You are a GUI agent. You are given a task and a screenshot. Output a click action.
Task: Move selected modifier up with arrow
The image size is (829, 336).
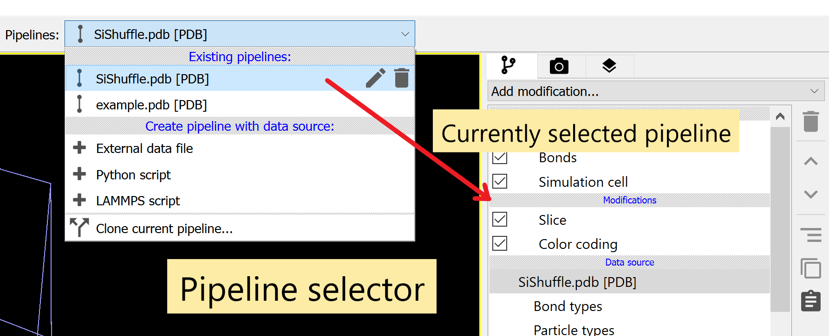(810, 161)
